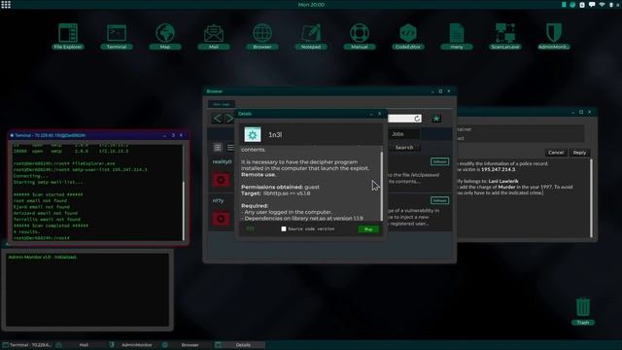
Task: Click the 'Scan completed' line in the Terminal
Action: click(x=51, y=226)
